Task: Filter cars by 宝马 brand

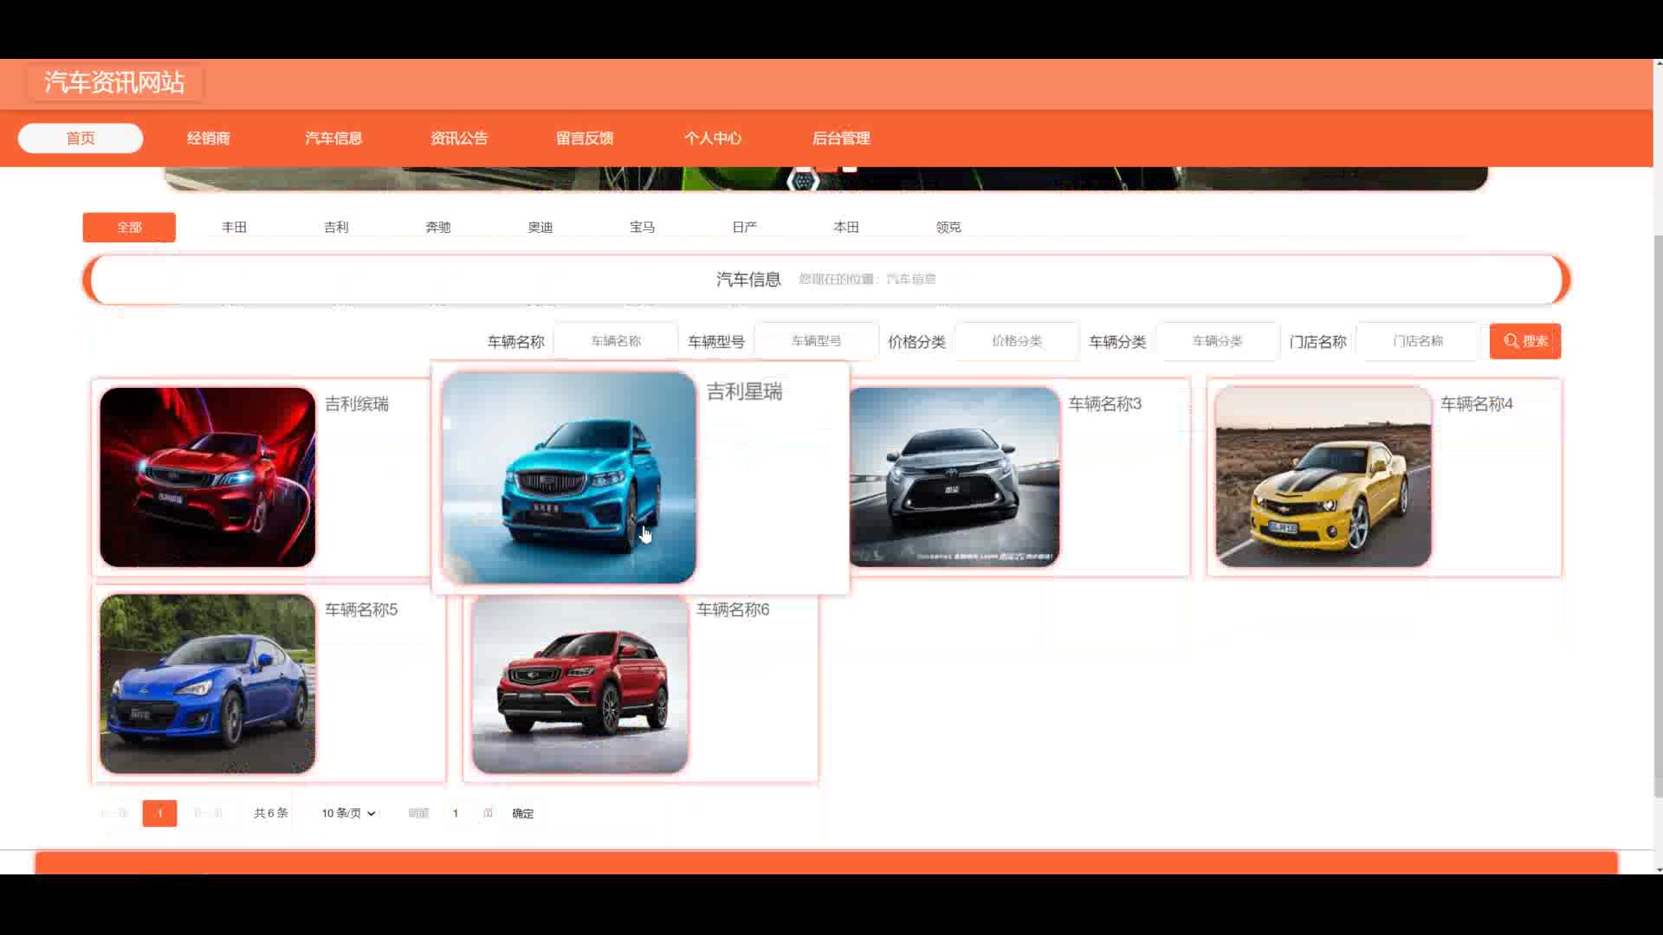Action: [x=642, y=227]
